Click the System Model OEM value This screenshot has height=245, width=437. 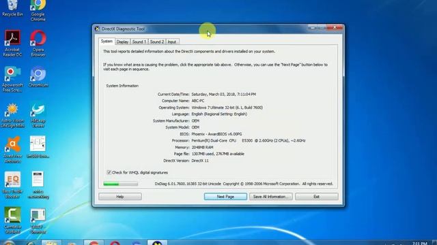(195, 127)
